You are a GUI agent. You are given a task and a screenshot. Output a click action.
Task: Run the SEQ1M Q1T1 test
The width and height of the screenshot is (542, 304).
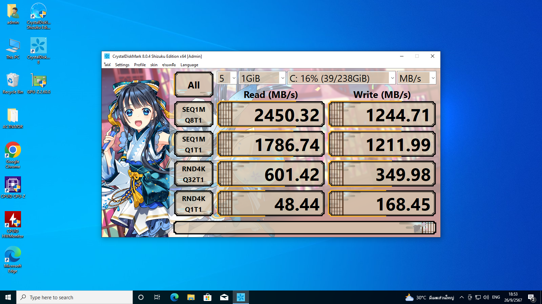click(x=194, y=144)
